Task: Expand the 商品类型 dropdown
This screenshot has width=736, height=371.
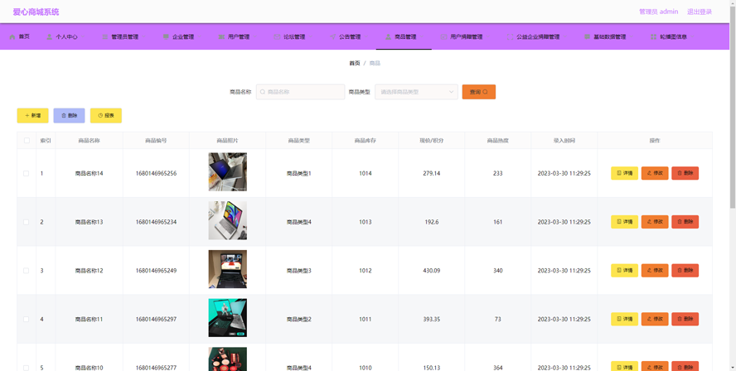Action: (416, 92)
